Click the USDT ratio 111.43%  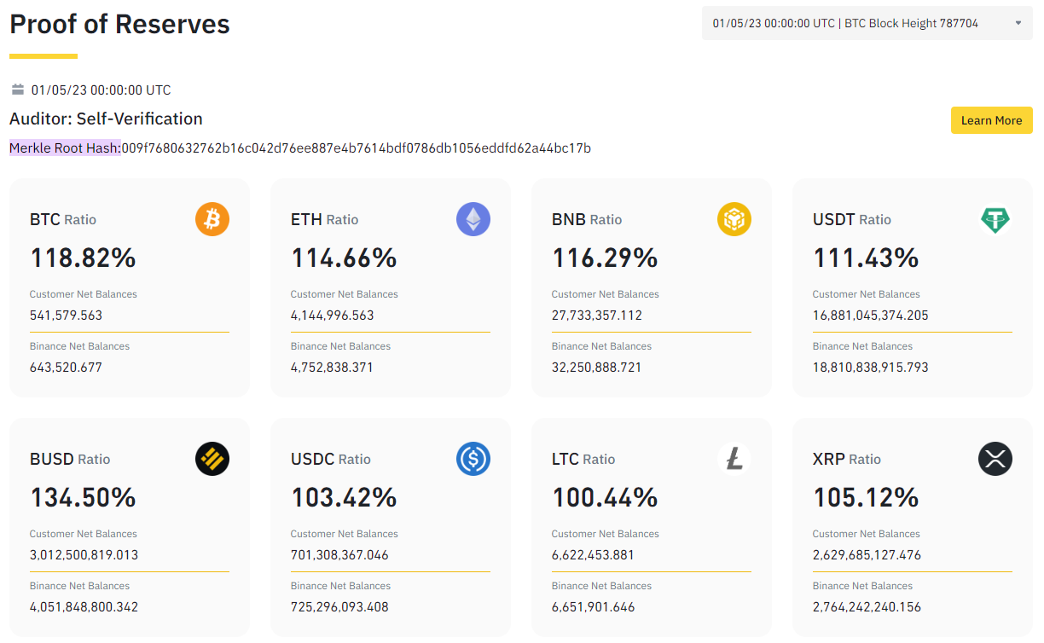(x=866, y=258)
